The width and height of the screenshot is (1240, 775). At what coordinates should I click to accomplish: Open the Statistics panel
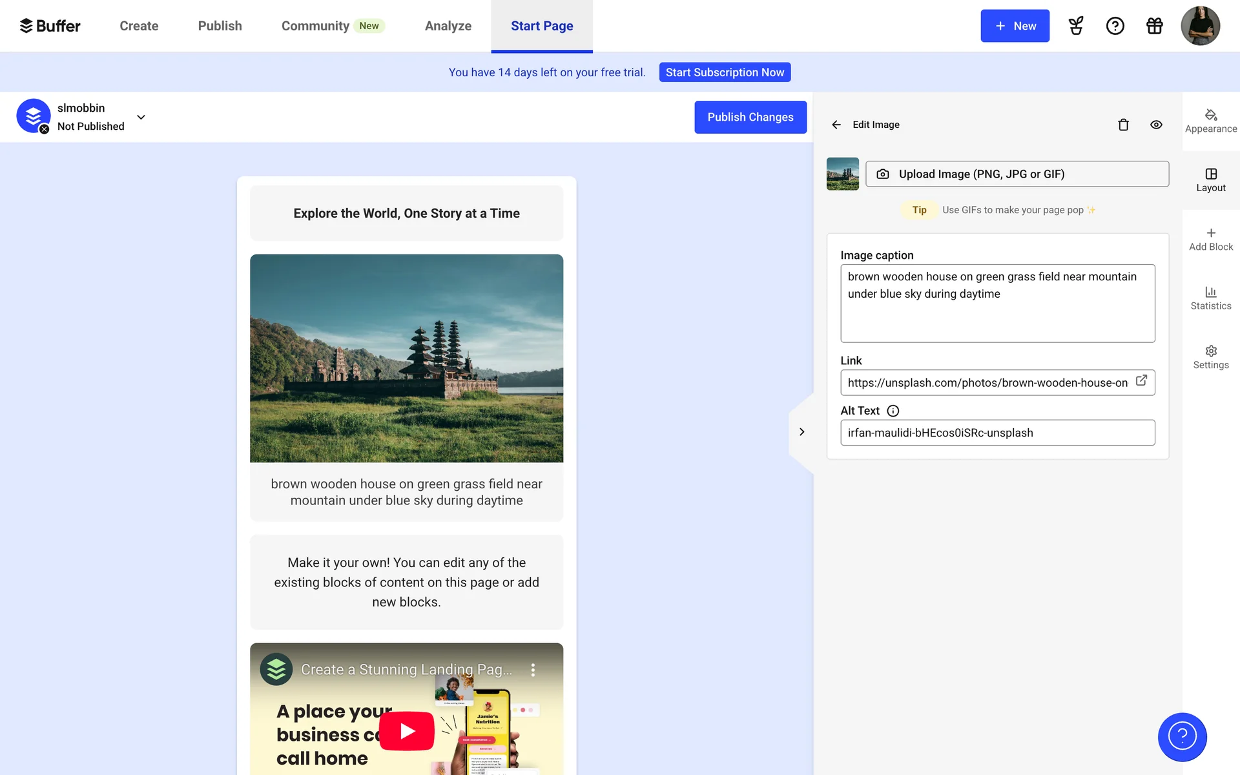click(x=1211, y=298)
